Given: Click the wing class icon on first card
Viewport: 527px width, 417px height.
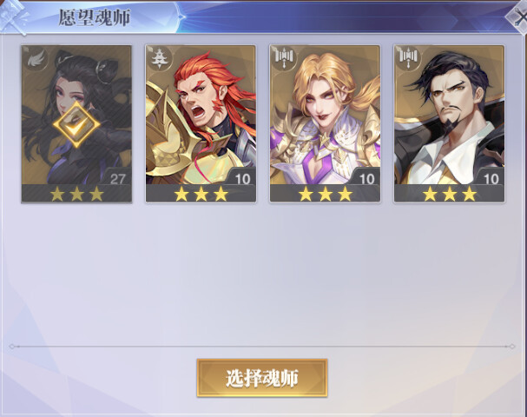Looking at the screenshot, I should tap(36, 59).
